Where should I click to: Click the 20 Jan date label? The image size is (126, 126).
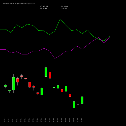73,120
